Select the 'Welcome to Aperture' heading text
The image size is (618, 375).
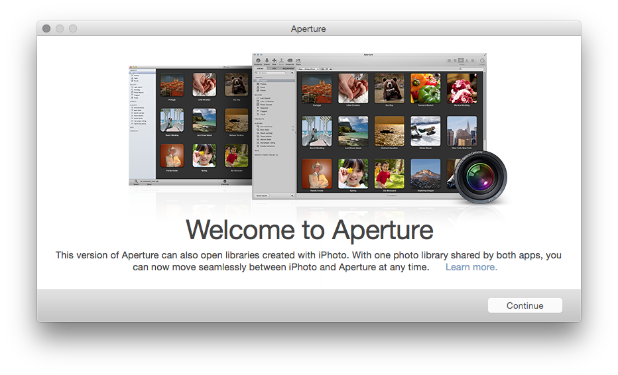(x=310, y=230)
